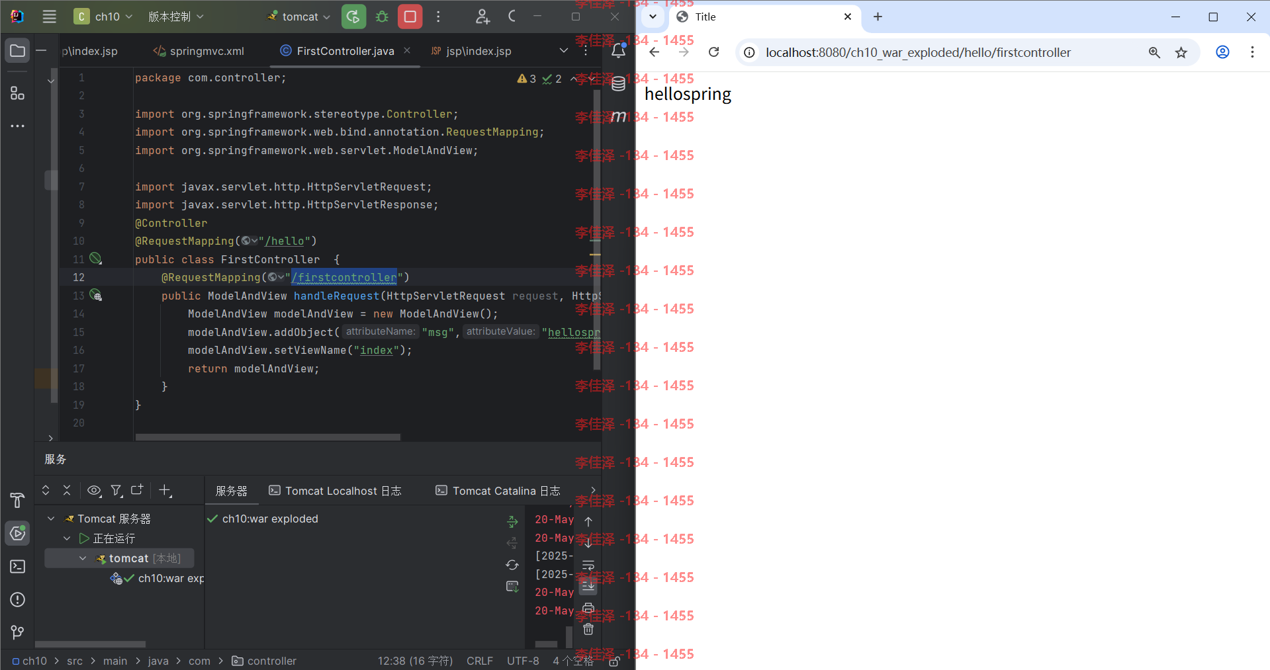Click the /hello request mapping globe icon

[249, 241]
